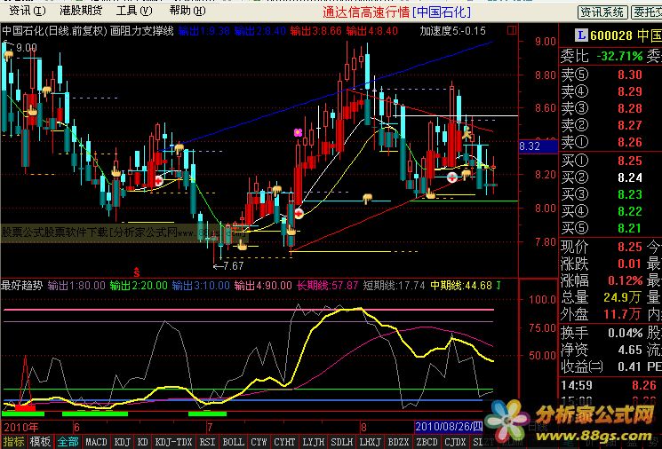This screenshot has height=449, width=662.
Task: Click the yellow running figure marker
Action: click(x=467, y=133)
